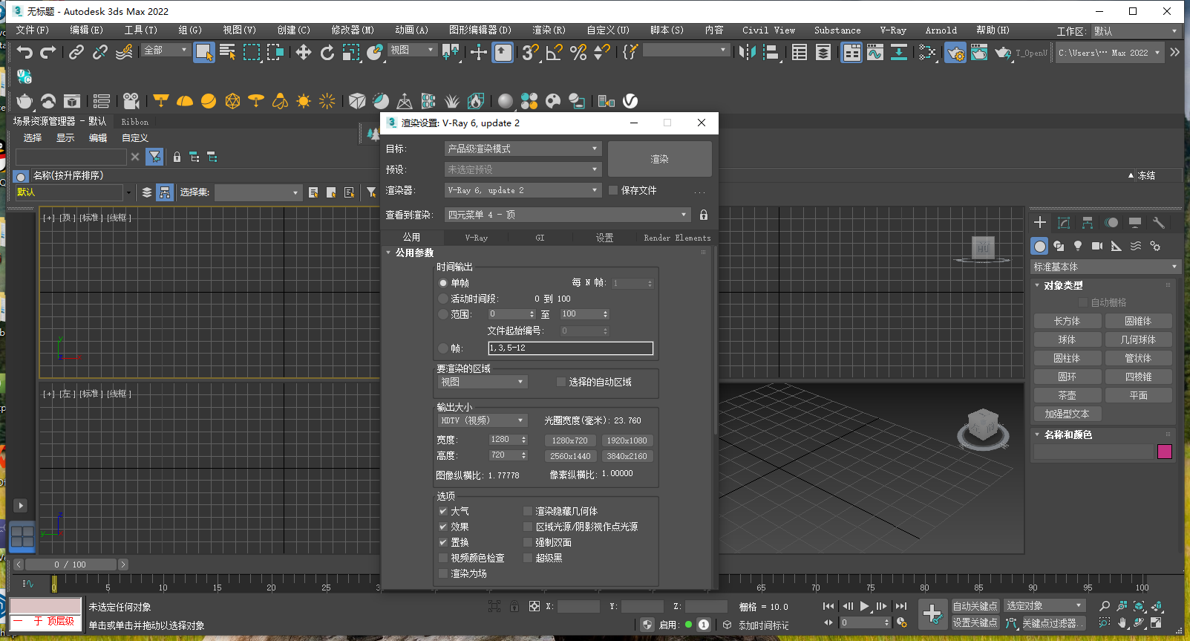Activate the Select Object tool
This screenshot has width=1190, height=641.
(203, 52)
